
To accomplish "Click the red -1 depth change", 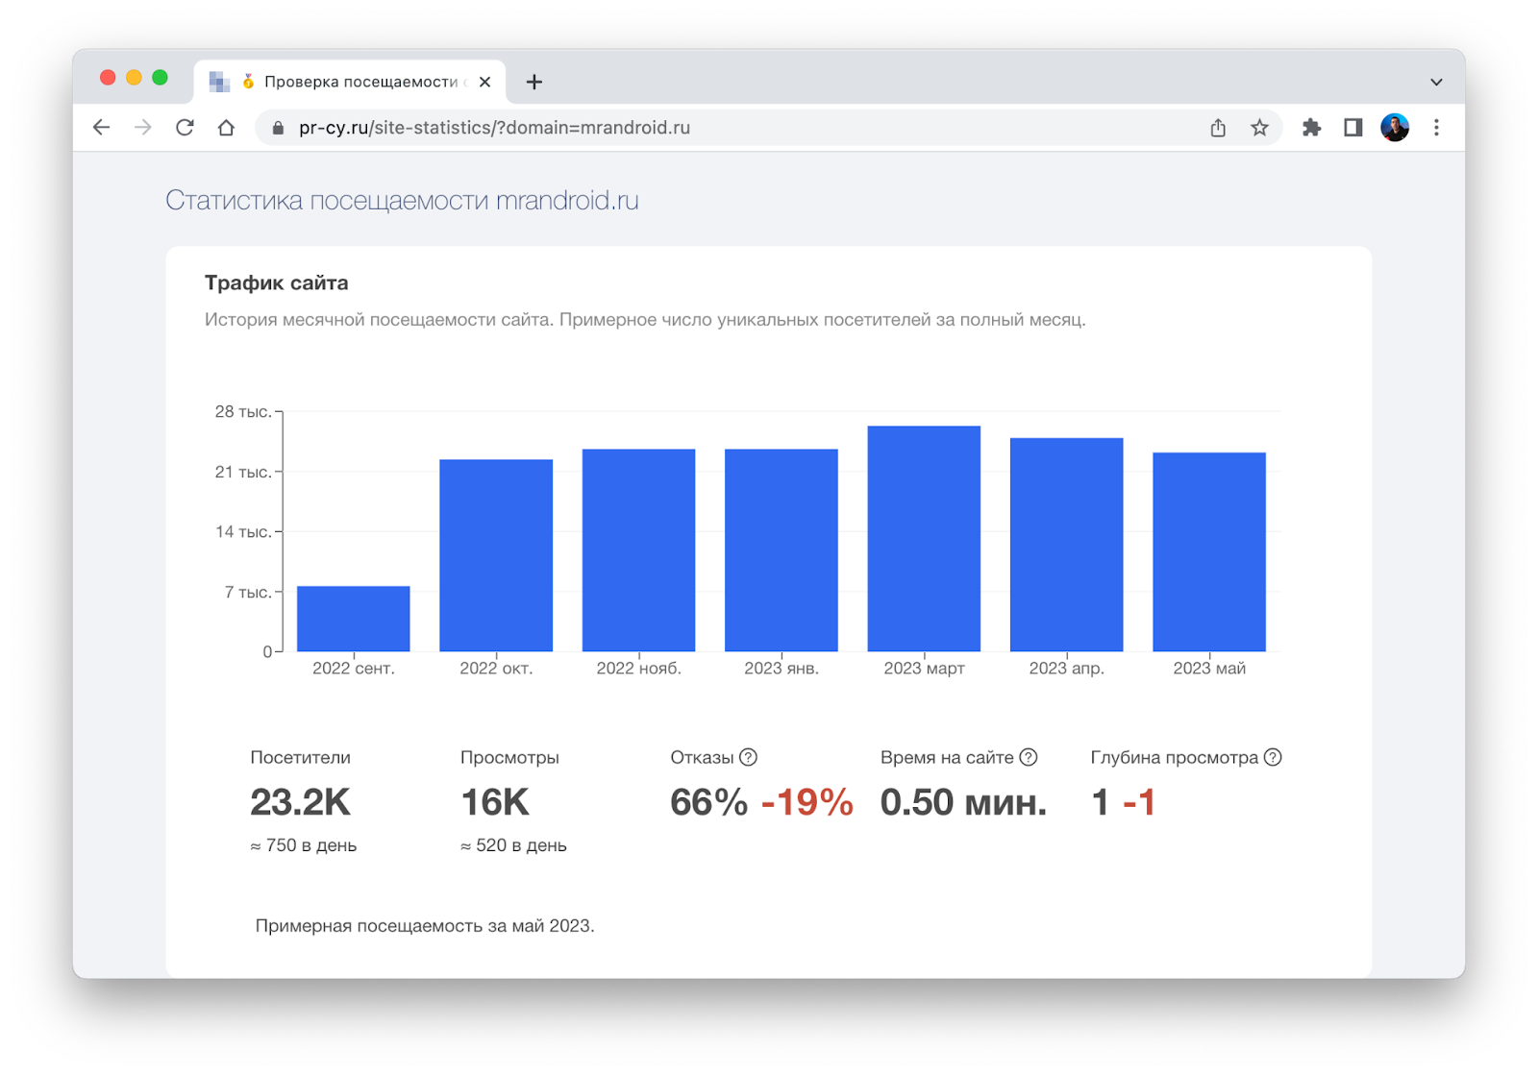I will coord(1139,802).
